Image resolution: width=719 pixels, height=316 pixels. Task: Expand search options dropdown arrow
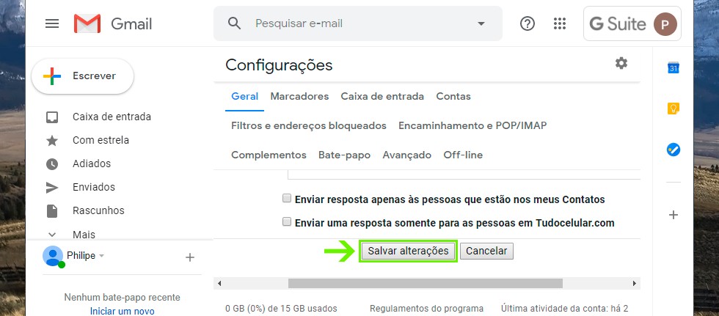[x=481, y=23]
